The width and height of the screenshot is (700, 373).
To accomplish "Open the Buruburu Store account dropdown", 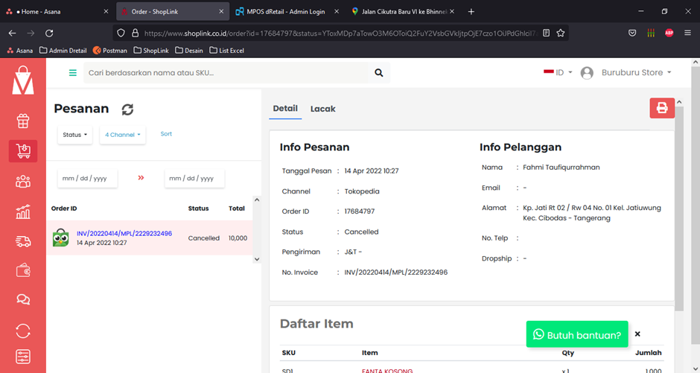I will pyautogui.click(x=635, y=73).
